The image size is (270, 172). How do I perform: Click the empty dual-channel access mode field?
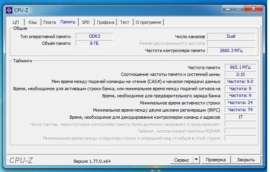pos(231,43)
